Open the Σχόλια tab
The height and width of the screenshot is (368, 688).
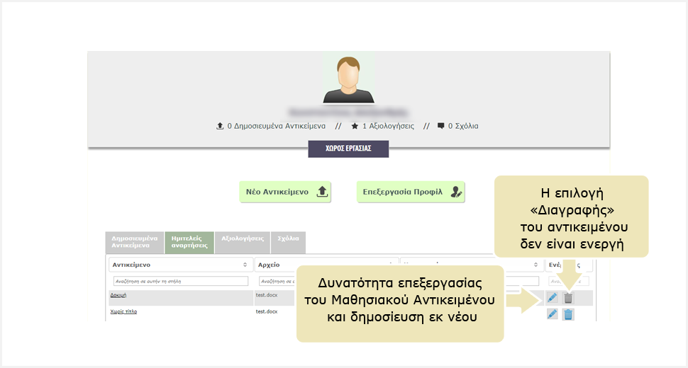click(x=288, y=239)
